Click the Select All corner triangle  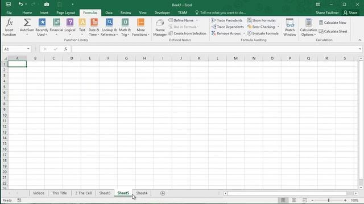click(x=5, y=58)
